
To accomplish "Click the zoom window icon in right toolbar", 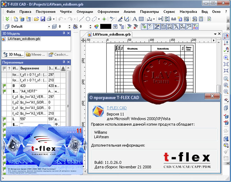I will [x=226, y=64].
